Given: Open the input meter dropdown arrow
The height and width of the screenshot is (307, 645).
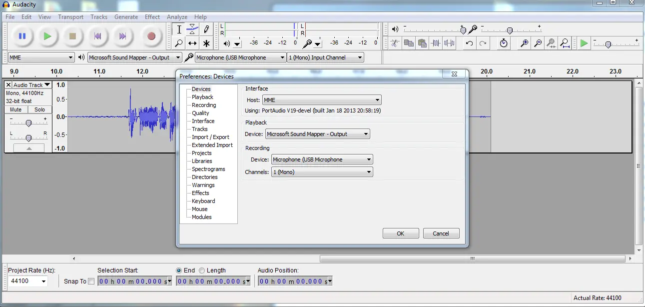Looking at the screenshot, I should [318, 44].
